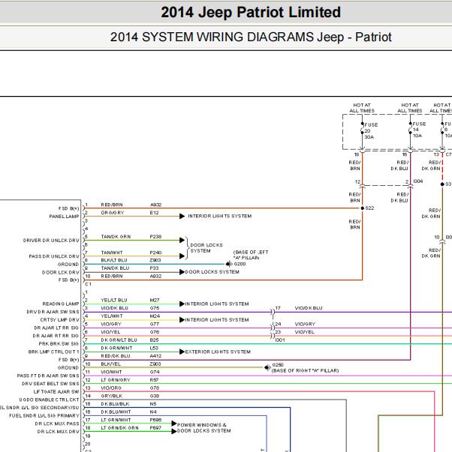This screenshot has width=452, height=452.
Task: Click circuit code 'A412'
Action: coord(155,356)
